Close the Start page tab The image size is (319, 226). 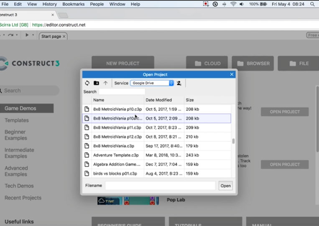pyautogui.click(x=64, y=36)
